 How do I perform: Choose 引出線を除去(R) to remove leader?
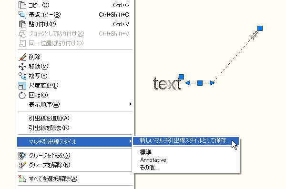(x=75, y=128)
